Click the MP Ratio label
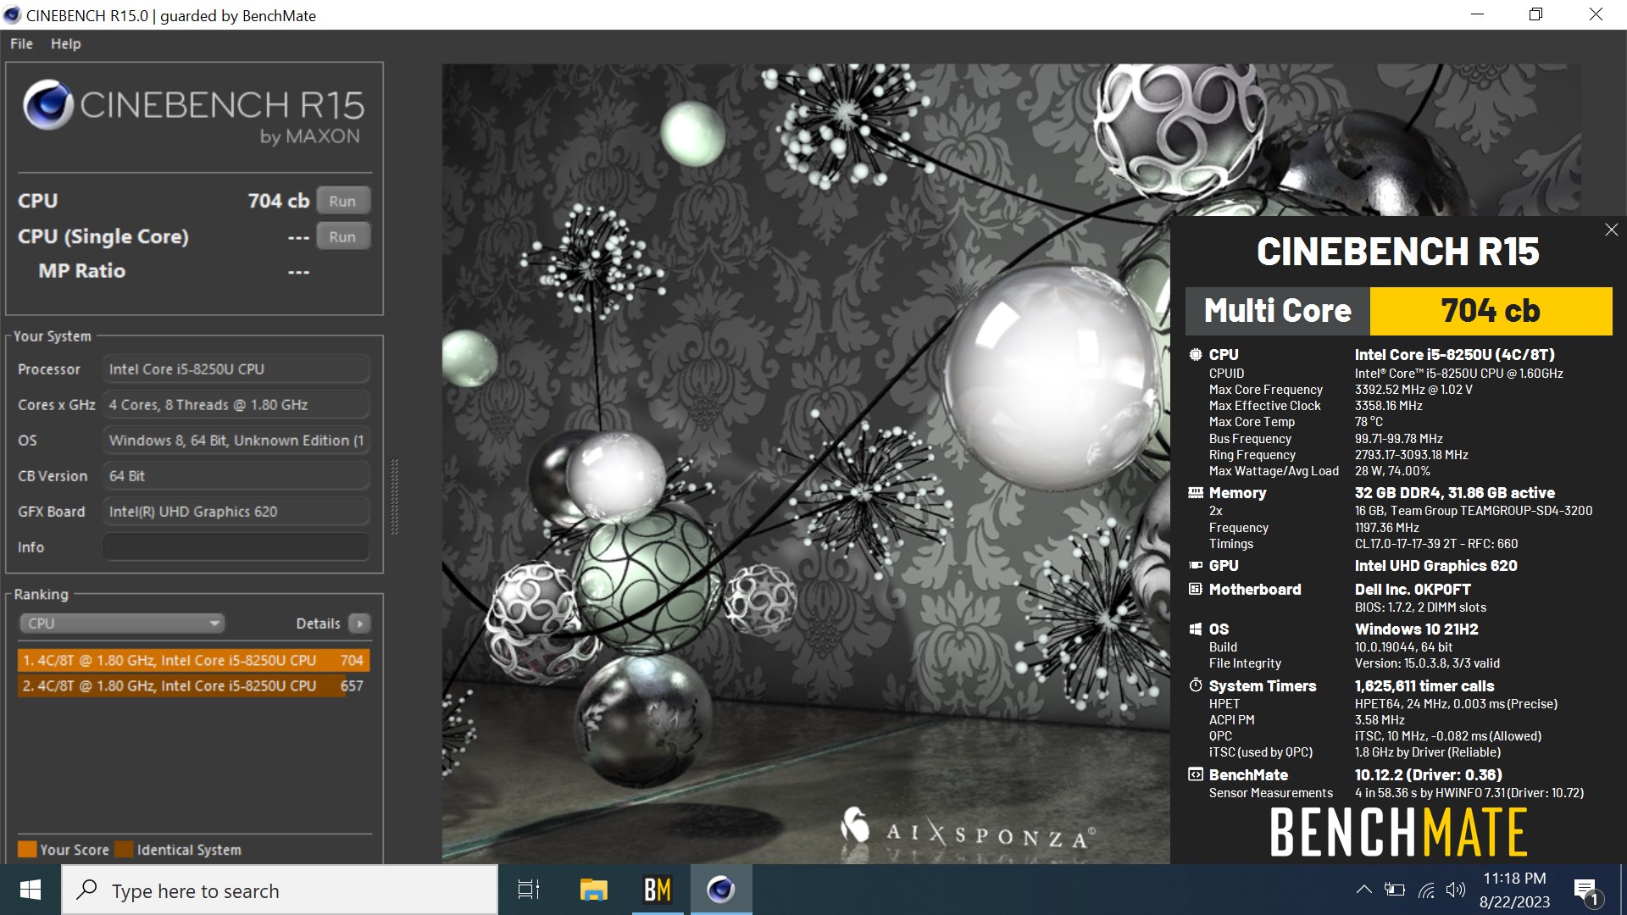This screenshot has width=1627, height=915. (81, 271)
